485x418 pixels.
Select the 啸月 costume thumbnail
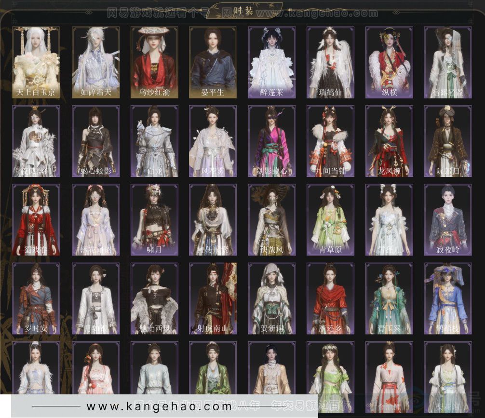coord(154,220)
